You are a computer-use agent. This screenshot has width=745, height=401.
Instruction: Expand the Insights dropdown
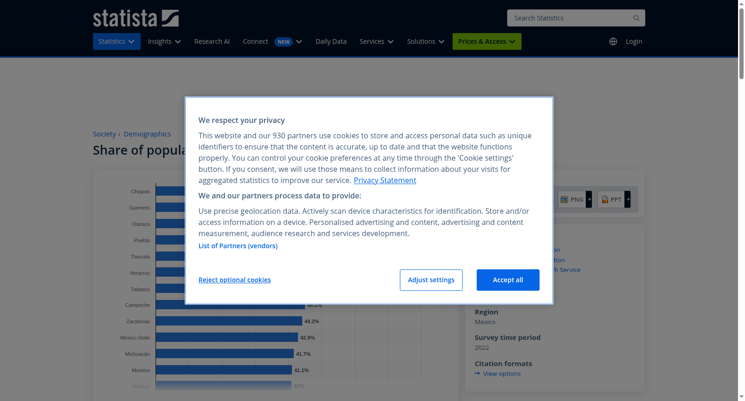coord(164,41)
